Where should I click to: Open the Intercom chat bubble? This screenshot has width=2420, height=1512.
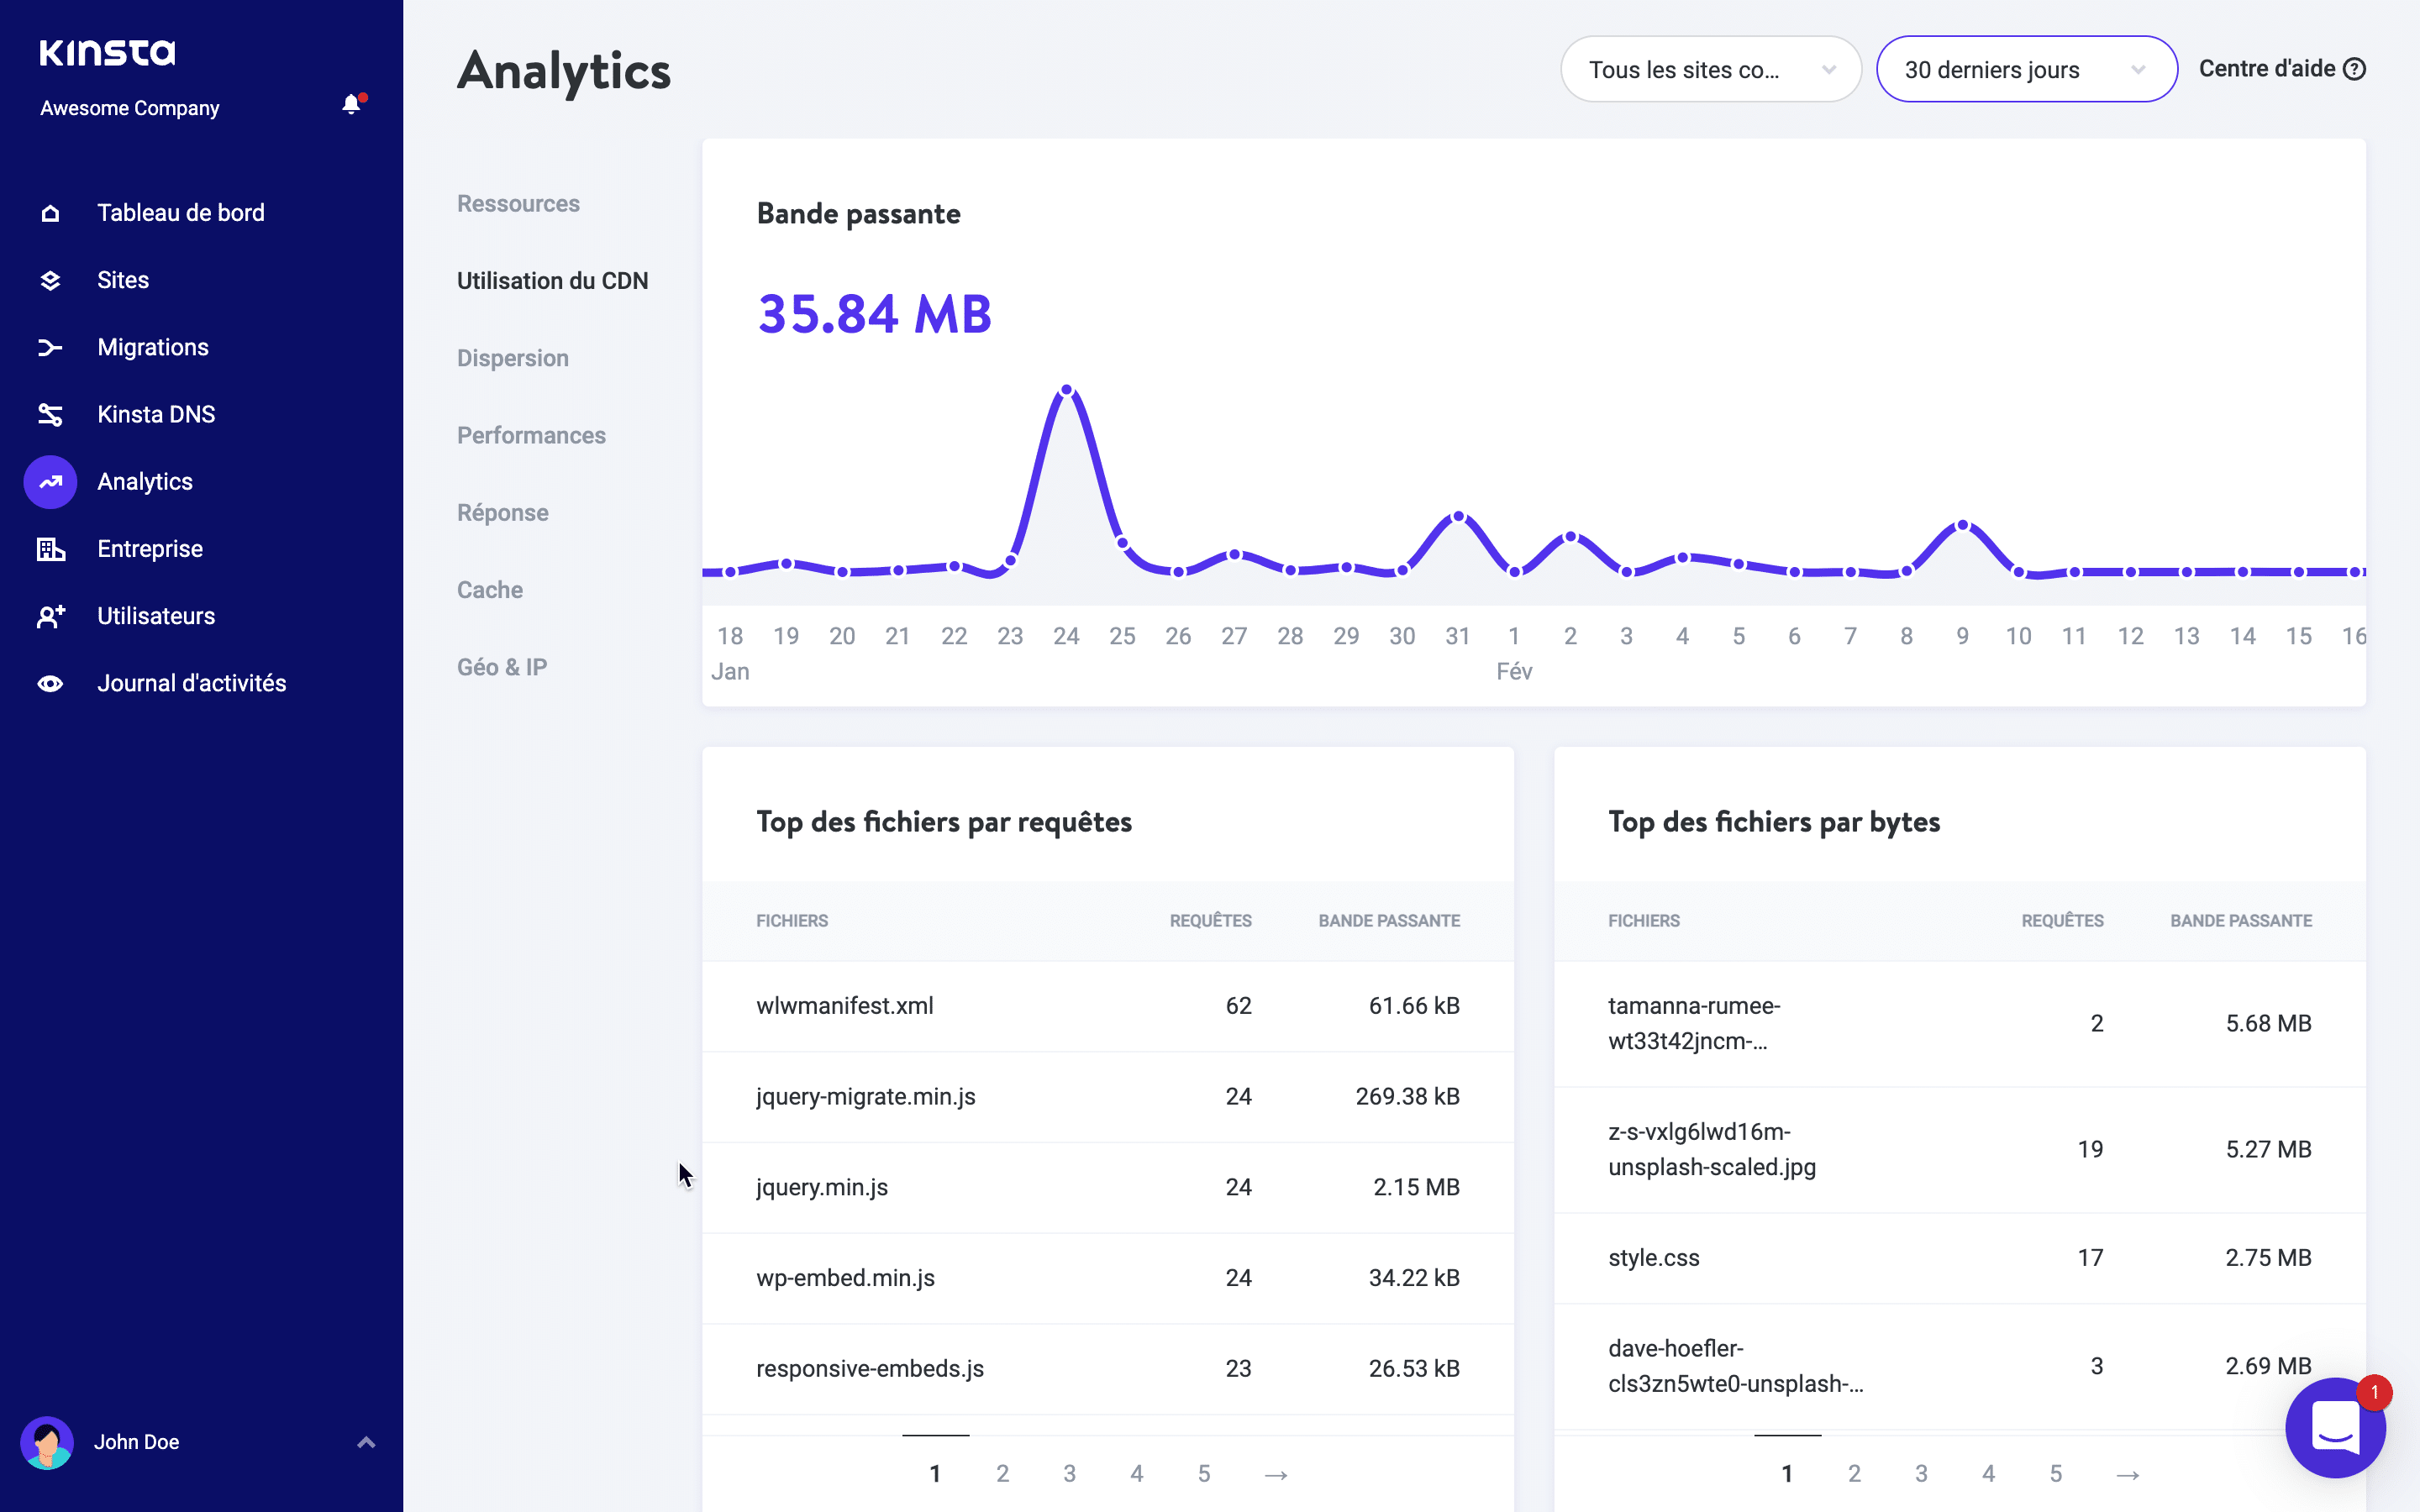[x=2336, y=1428]
